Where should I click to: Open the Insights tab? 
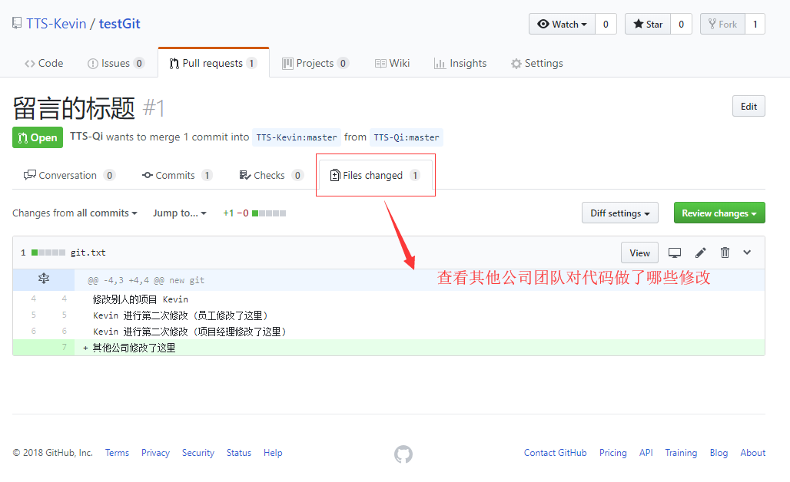coord(460,64)
